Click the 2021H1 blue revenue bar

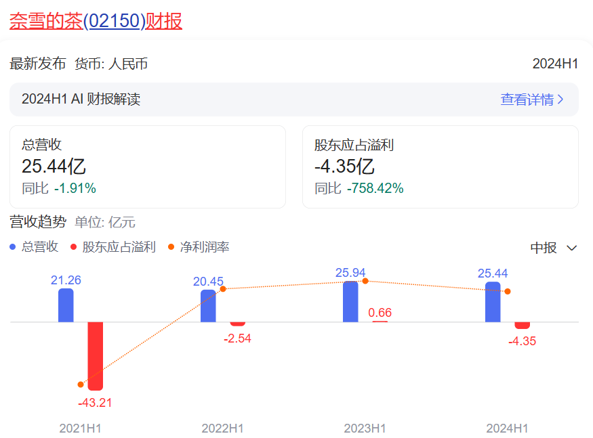click(x=66, y=305)
